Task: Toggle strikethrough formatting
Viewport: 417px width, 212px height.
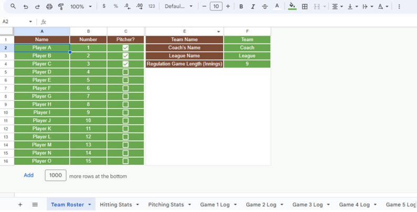Action: [265, 7]
